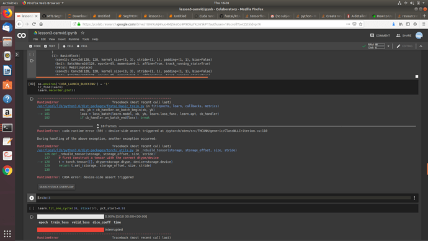The height and width of the screenshot is (241, 428).
Task: Open the Help menu
Action: click(x=95, y=39)
